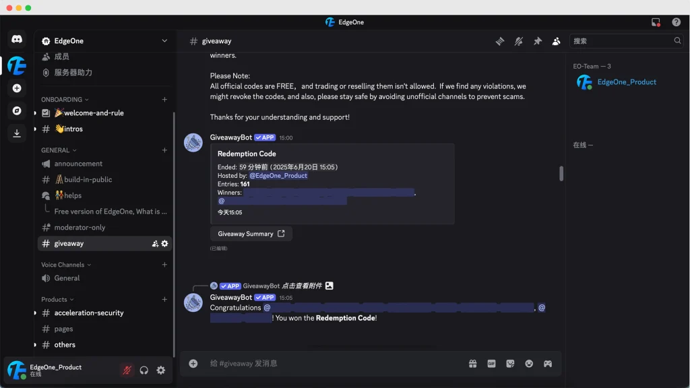Click the @EdgeOne_Product host mention
The height and width of the screenshot is (388, 690).
pyautogui.click(x=278, y=176)
